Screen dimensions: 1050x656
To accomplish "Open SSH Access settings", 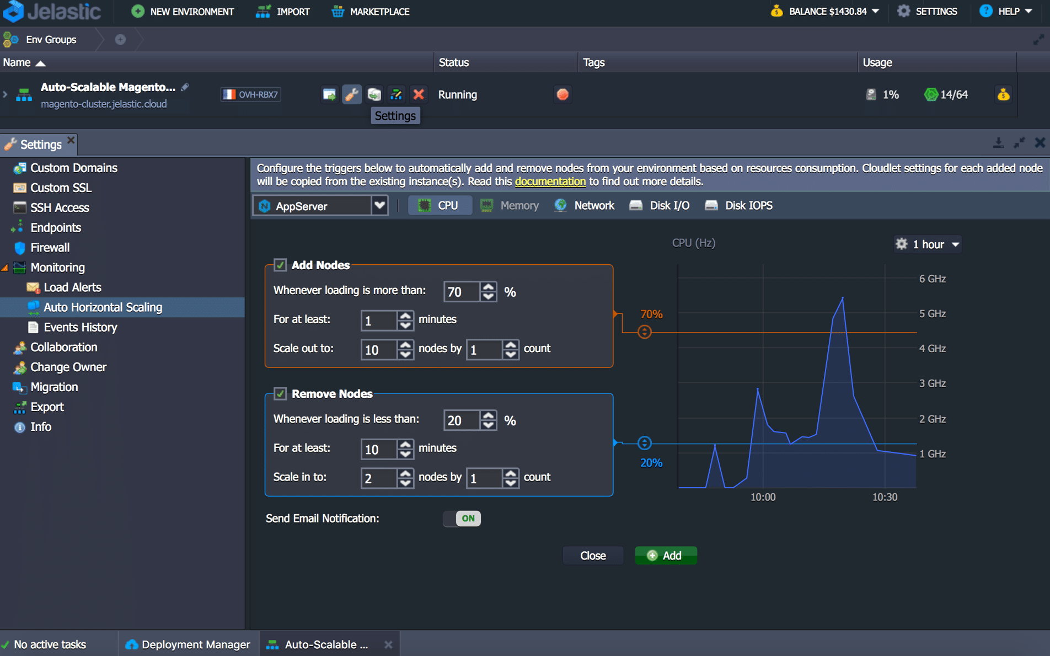I will point(60,207).
